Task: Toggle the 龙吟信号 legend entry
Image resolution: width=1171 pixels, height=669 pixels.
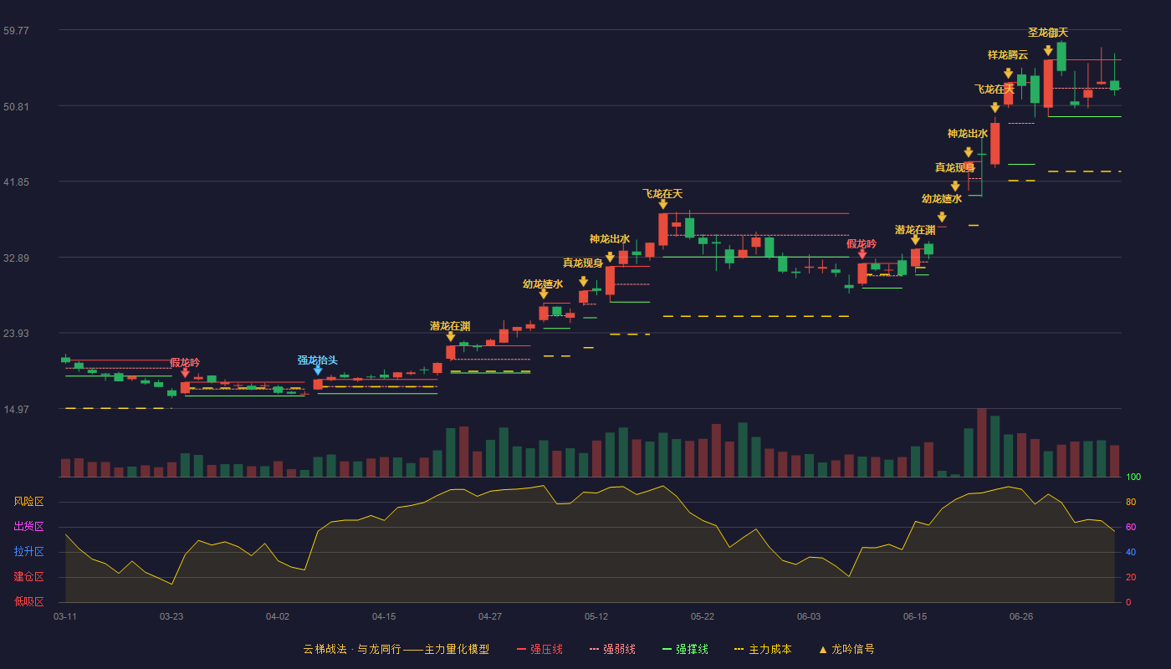Action: [x=846, y=649]
